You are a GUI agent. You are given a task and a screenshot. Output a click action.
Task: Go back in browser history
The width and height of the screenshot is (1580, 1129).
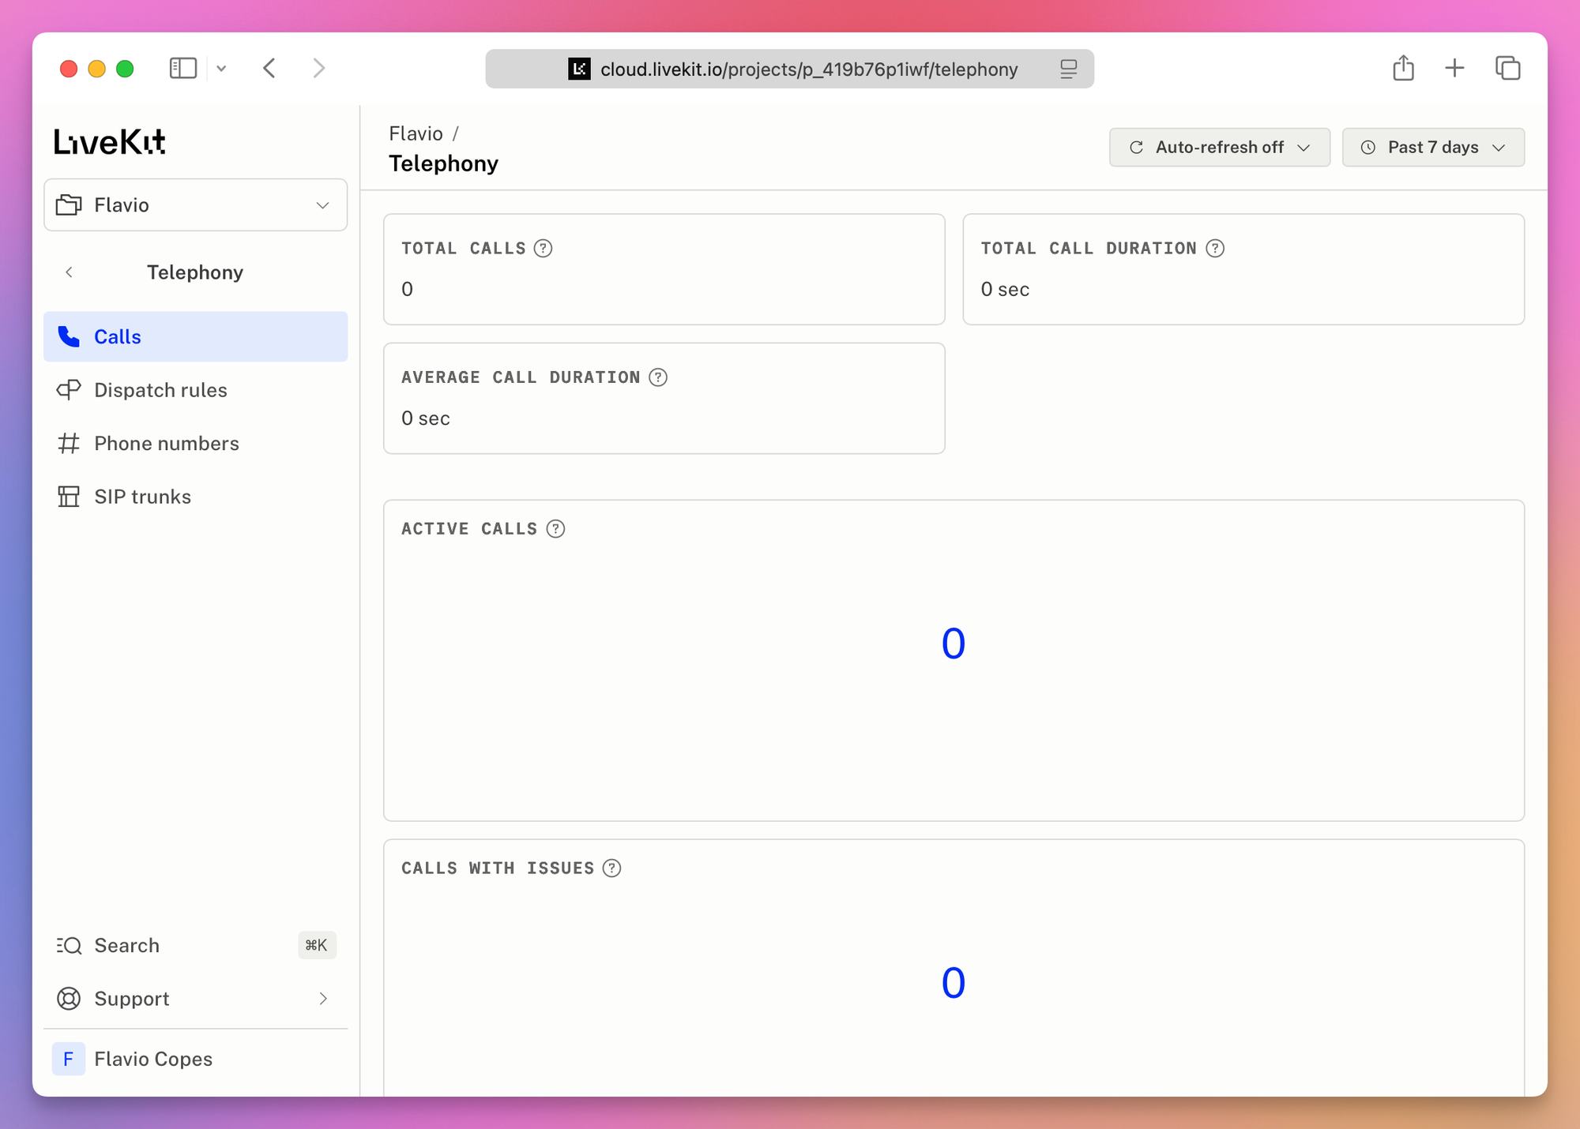(x=269, y=69)
